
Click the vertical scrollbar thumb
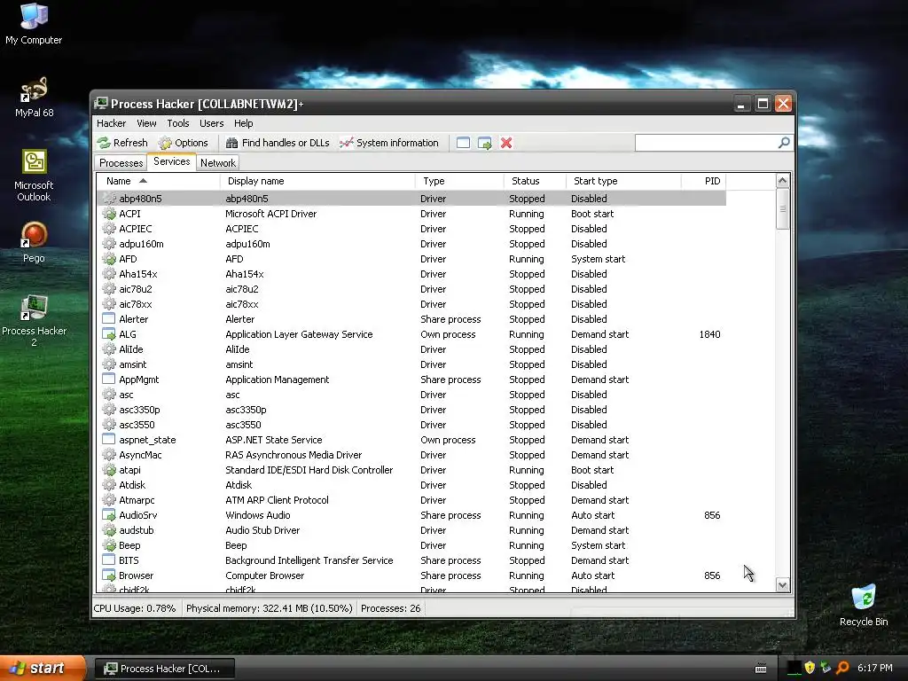[x=782, y=208]
